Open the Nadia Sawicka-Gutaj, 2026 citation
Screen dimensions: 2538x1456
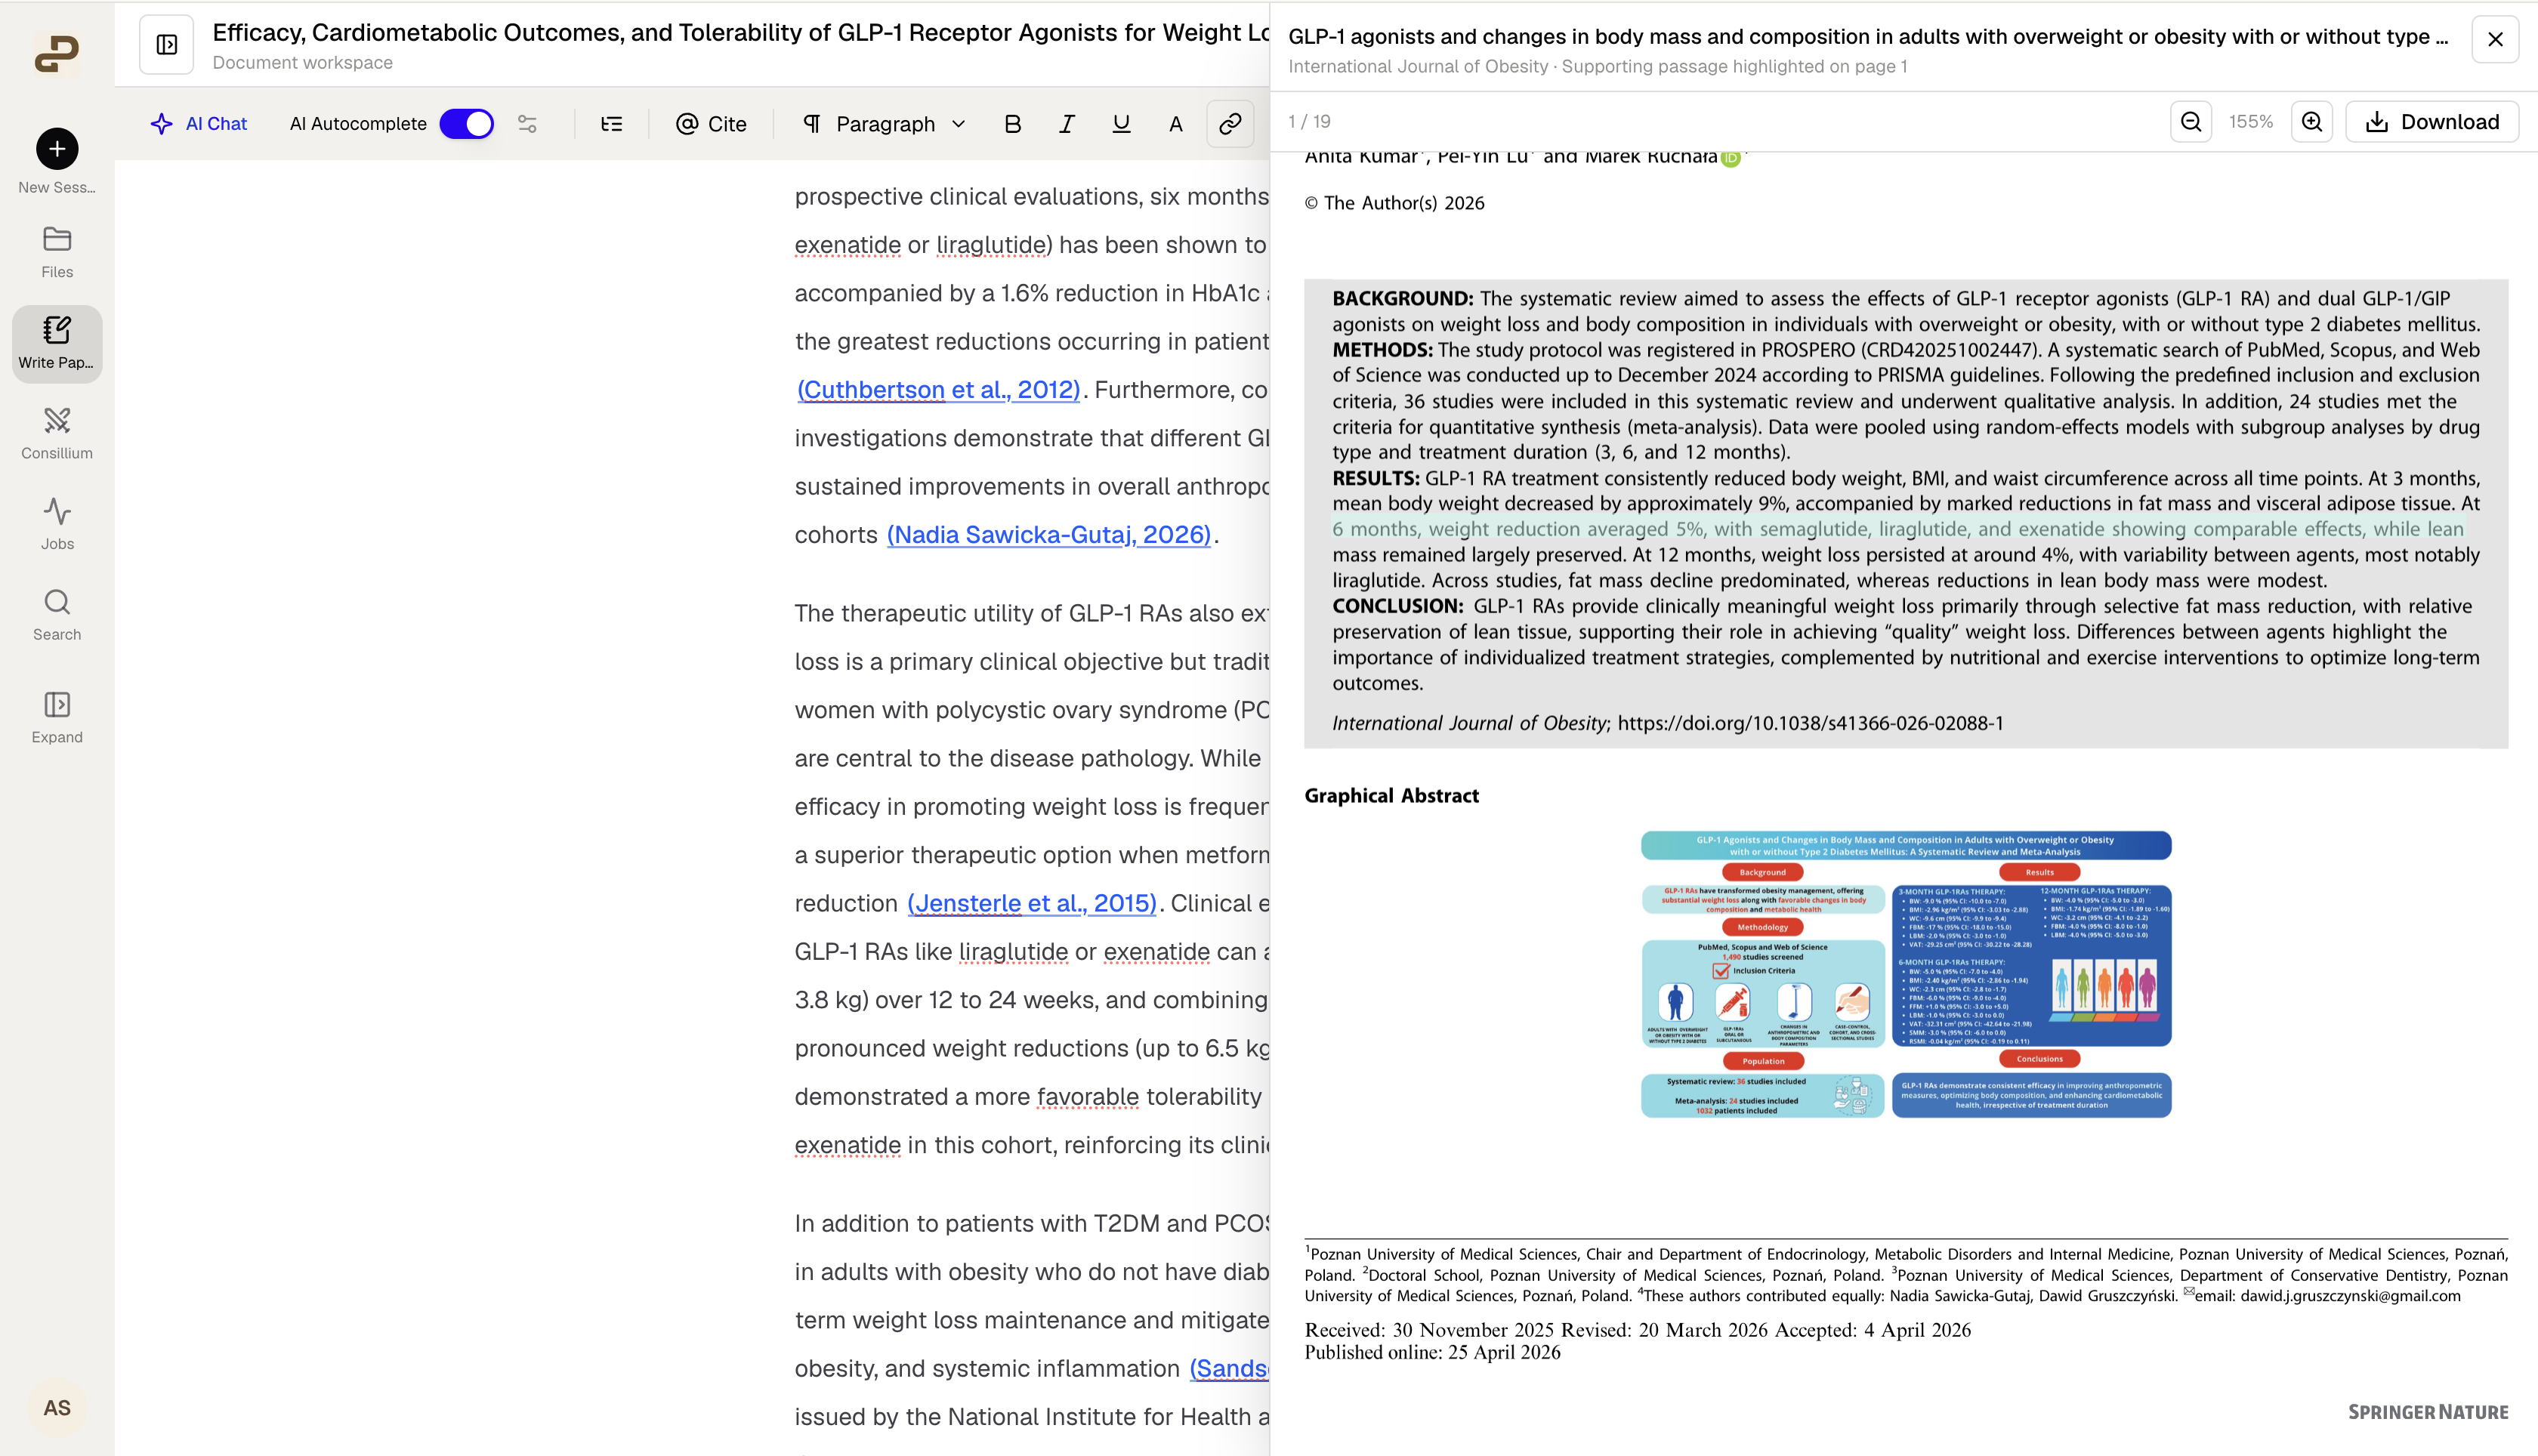tap(1049, 535)
